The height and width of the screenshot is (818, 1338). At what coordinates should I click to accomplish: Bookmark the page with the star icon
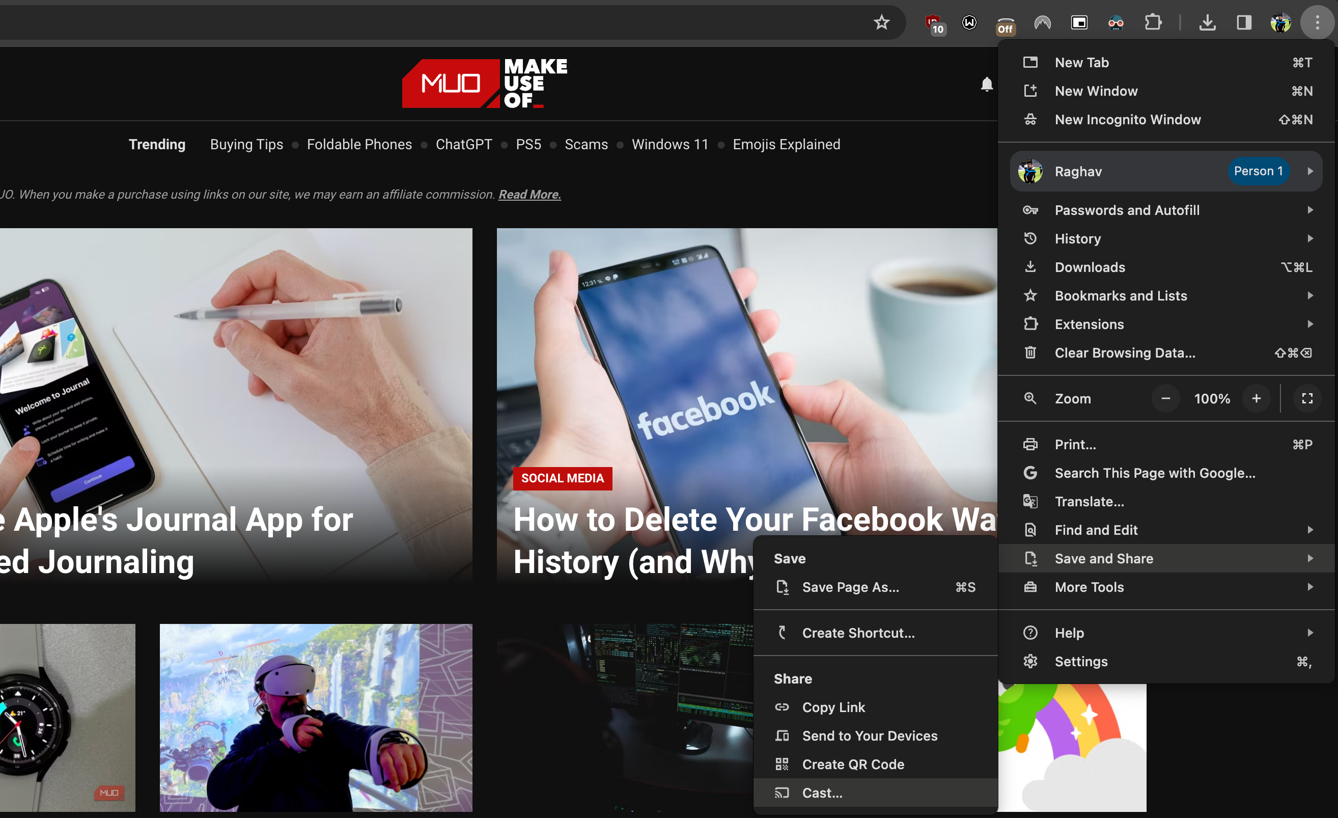(882, 23)
